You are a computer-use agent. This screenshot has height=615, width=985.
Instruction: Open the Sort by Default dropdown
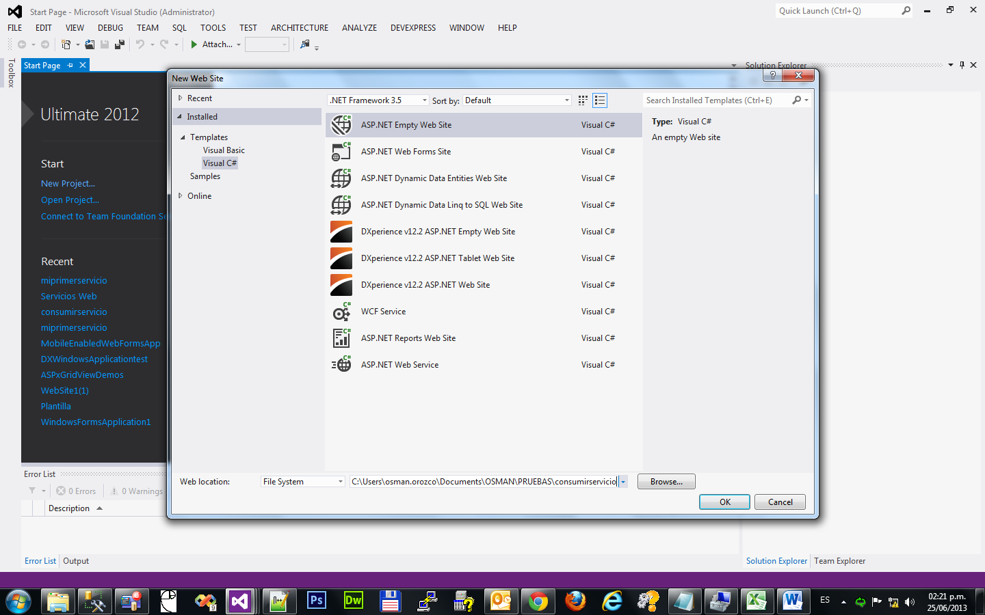pyautogui.click(x=517, y=100)
